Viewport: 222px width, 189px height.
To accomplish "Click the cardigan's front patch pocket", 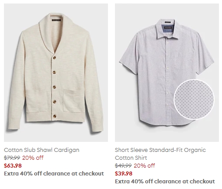I will point(74,101).
